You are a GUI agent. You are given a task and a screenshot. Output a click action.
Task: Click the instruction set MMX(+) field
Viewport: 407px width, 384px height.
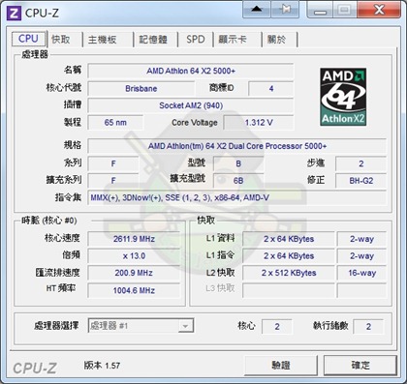[x=237, y=197]
